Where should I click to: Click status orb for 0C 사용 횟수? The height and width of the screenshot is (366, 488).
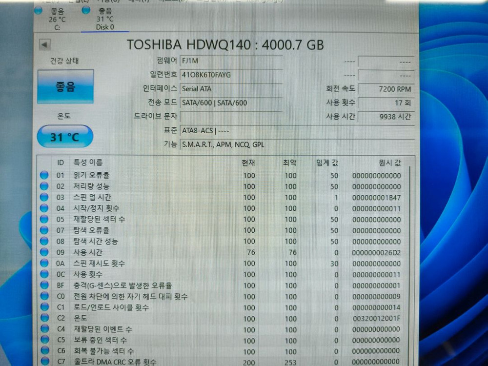click(44, 274)
